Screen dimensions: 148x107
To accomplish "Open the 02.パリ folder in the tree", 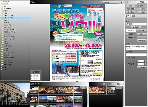I will point(7,20).
